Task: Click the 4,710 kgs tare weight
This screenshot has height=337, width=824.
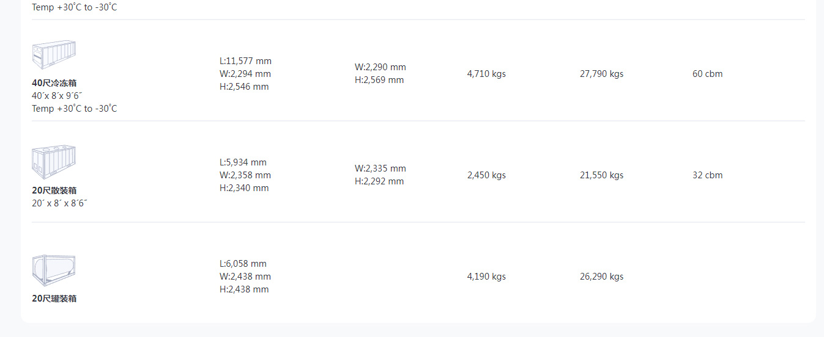Action: pyautogui.click(x=486, y=74)
